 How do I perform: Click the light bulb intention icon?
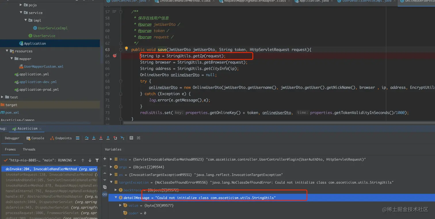pyautogui.click(x=126, y=49)
